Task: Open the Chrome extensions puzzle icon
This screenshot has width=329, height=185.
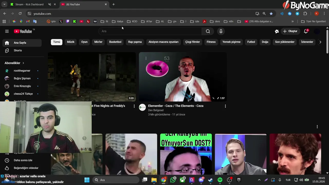Action: 305,14
